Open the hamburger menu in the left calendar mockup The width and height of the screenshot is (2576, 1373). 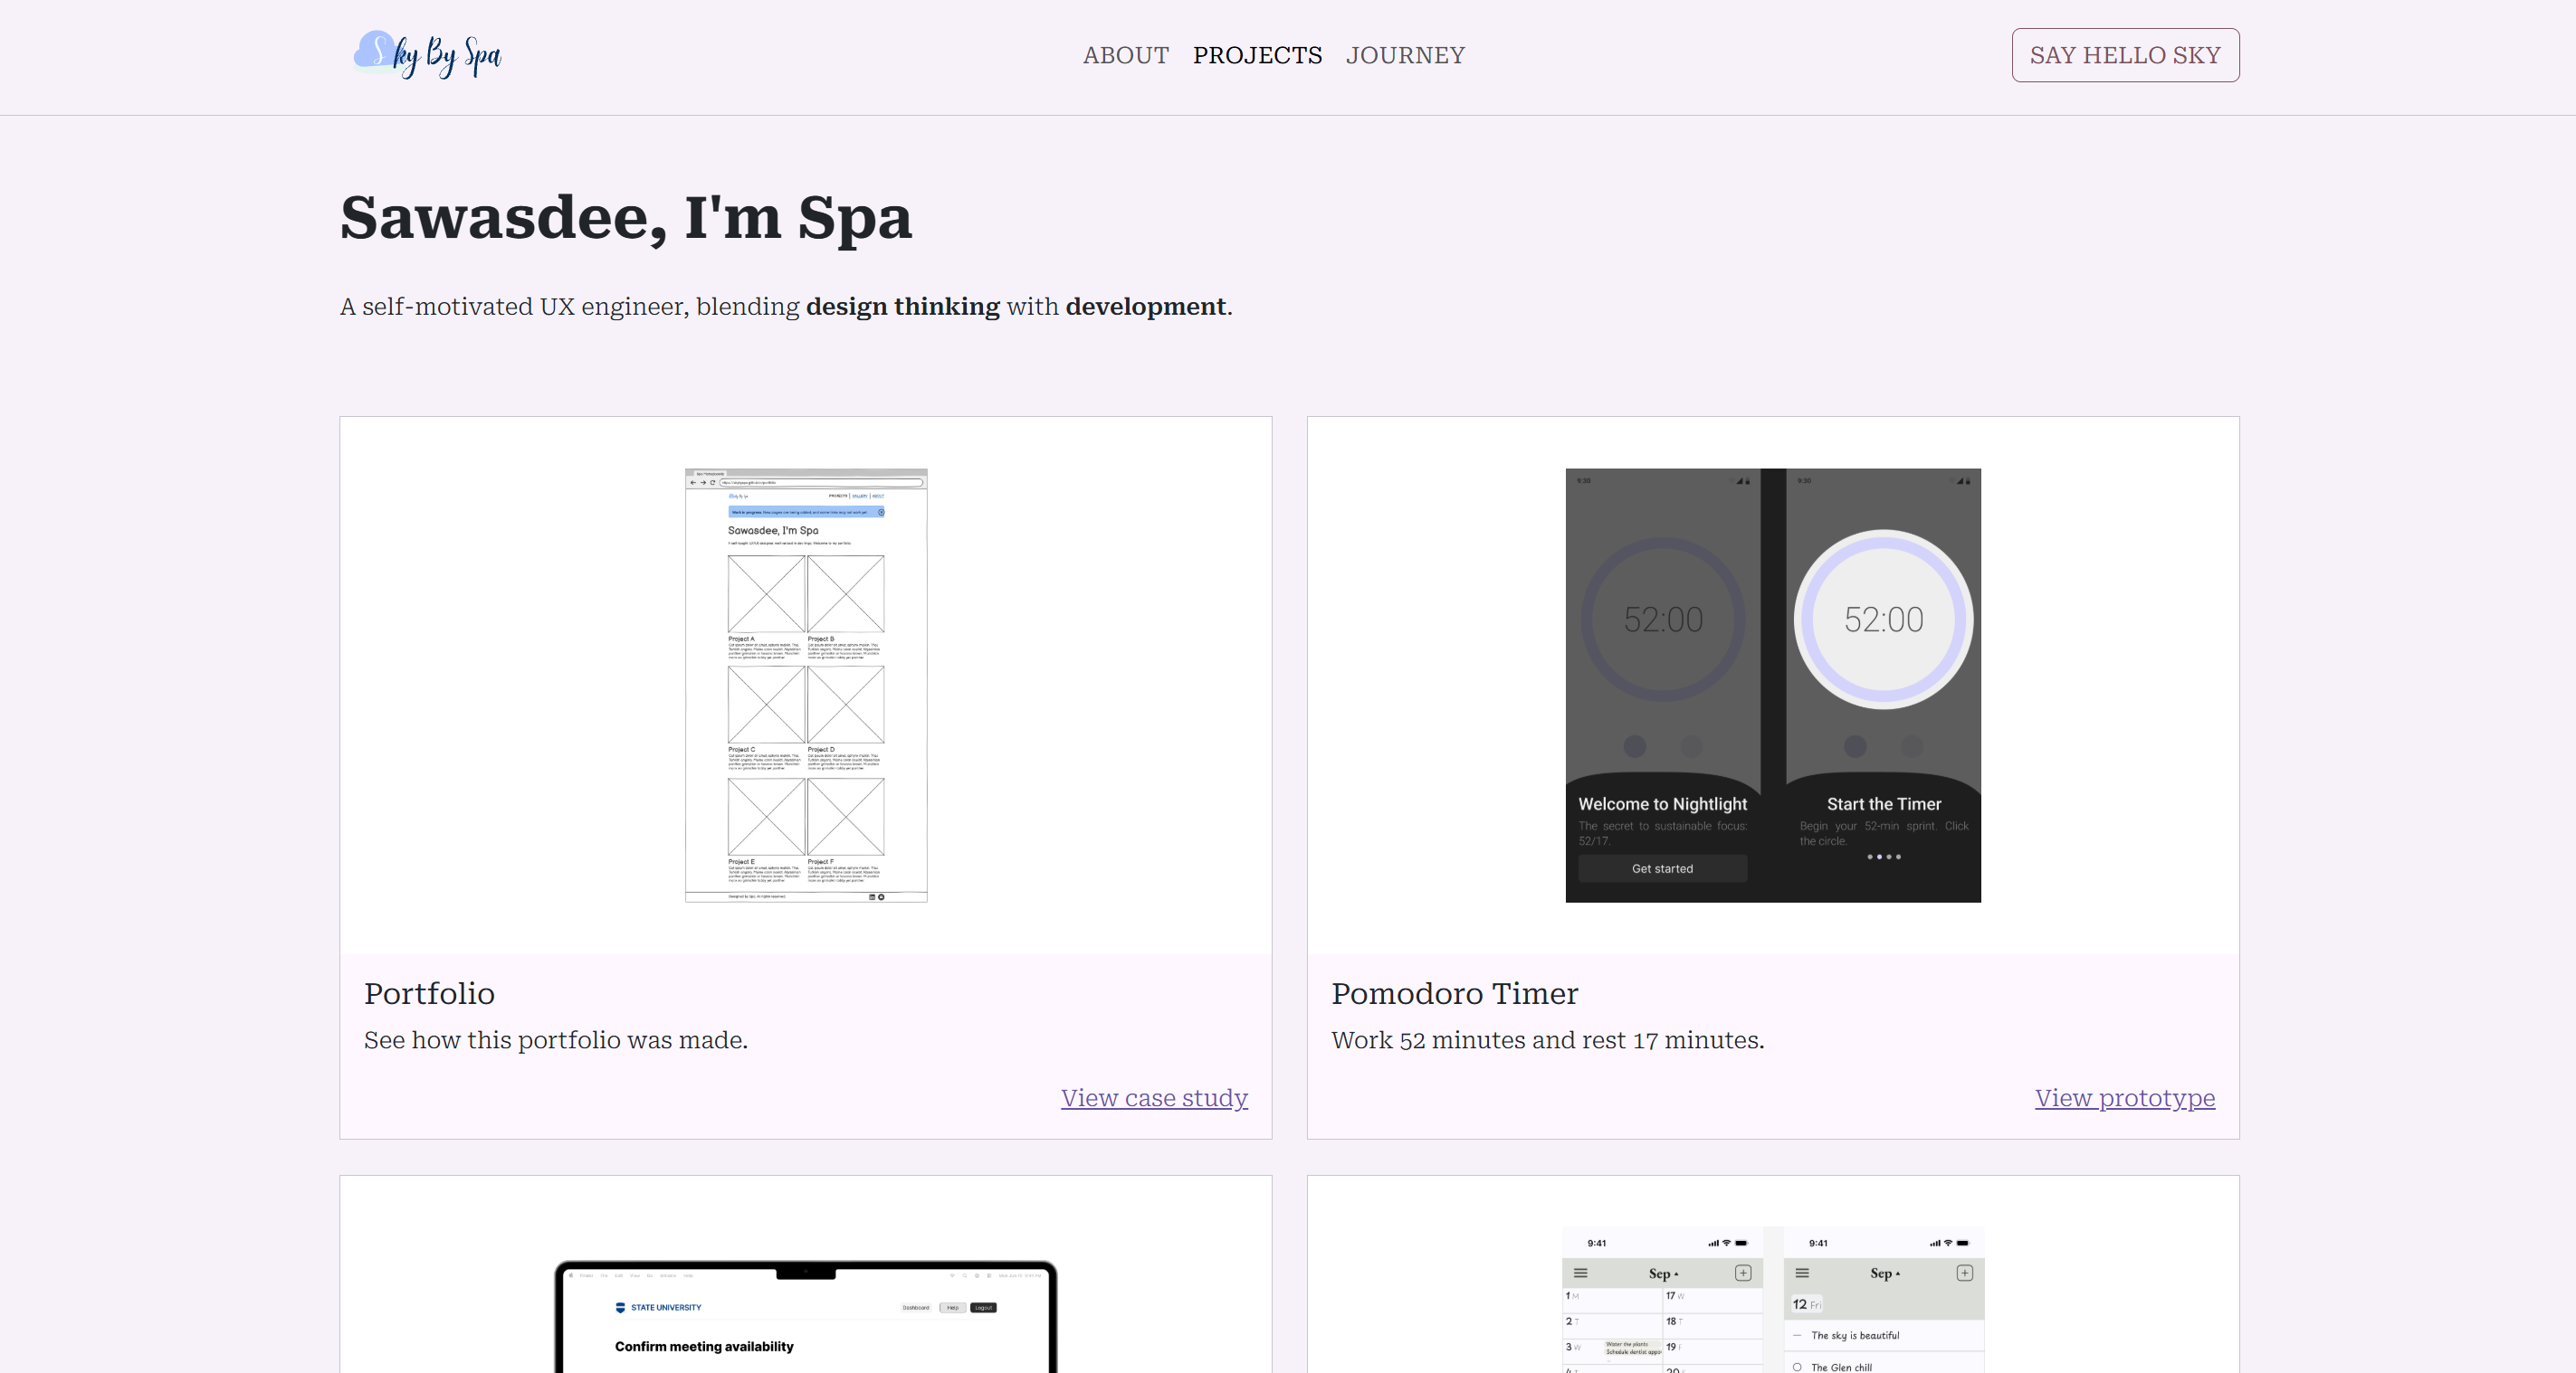(x=1581, y=1274)
